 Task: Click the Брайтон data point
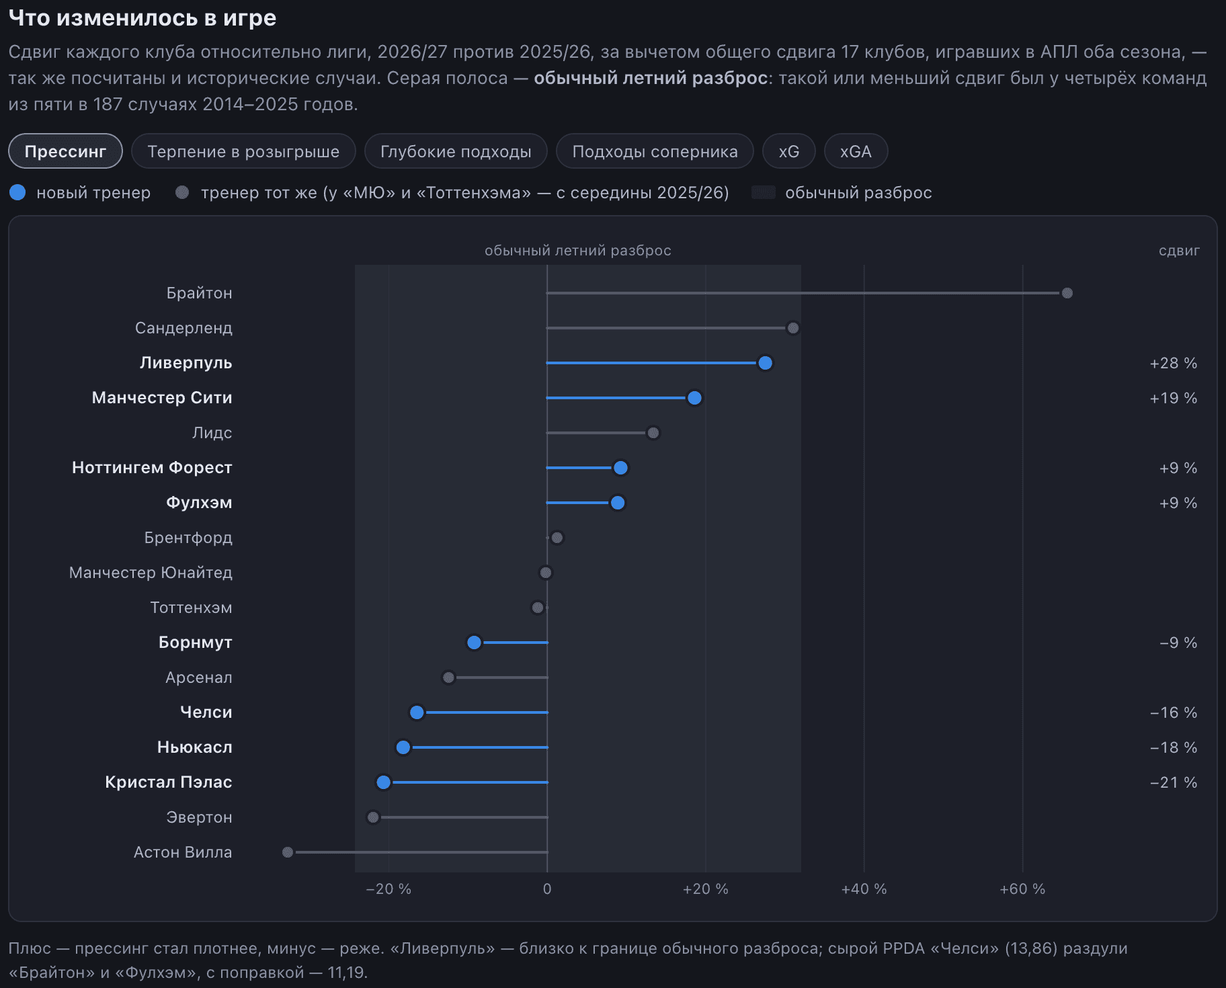pos(1067,293)
